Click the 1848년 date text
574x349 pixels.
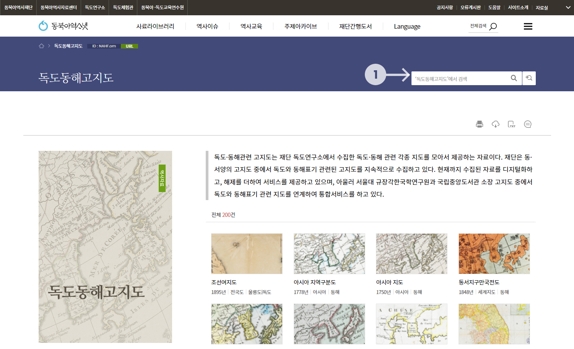coord(466,292)
